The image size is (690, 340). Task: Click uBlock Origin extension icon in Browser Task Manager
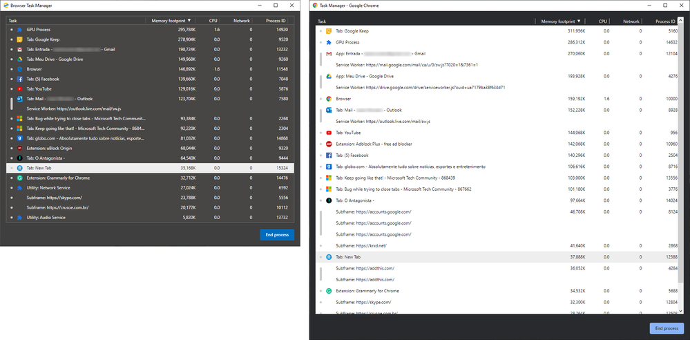(x=19, y=149)
